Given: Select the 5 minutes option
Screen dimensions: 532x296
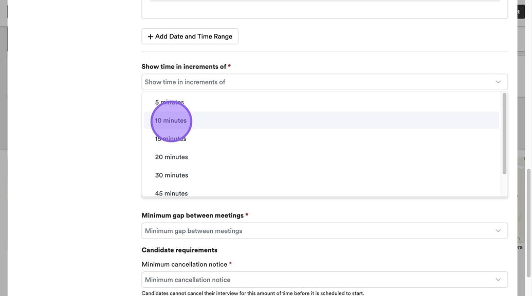Looking at the screenshot, I should click(x=170, y=102).
